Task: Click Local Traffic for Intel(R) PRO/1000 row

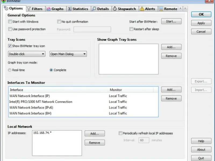Action: [x=118, y=102]
